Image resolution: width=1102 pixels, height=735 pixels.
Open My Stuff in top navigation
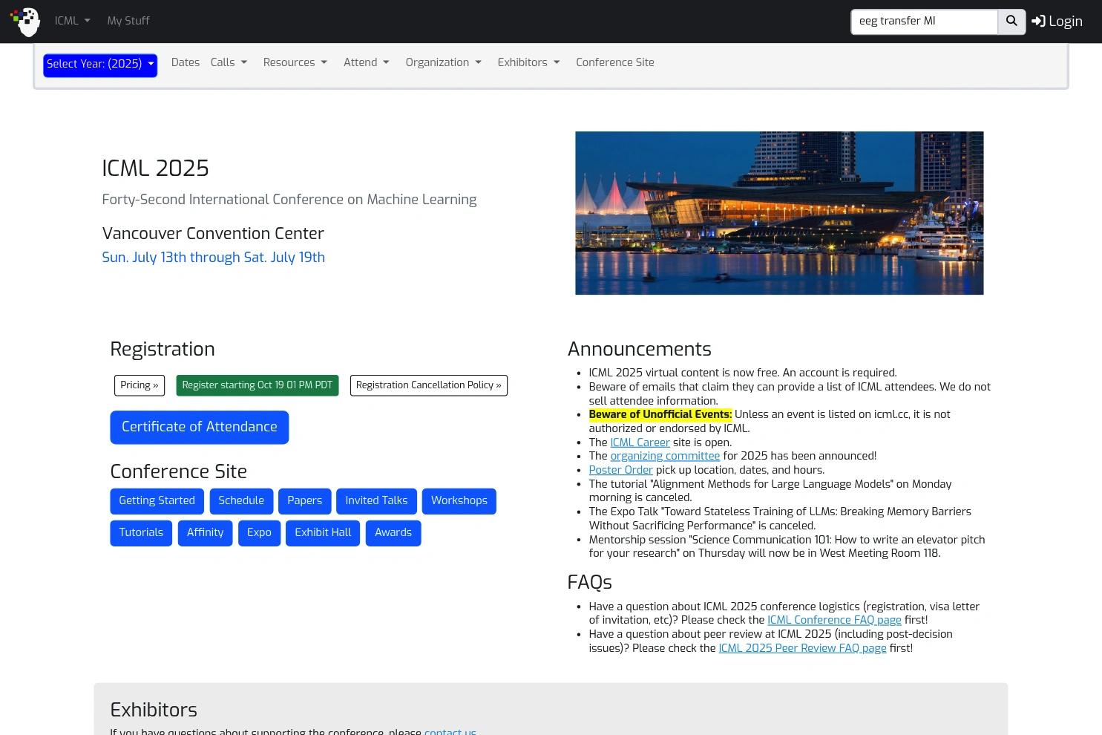[x=128, y=22]
